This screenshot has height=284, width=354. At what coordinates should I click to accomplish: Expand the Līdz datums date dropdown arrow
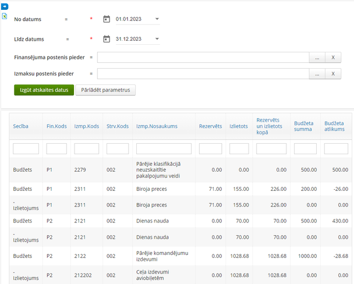coord(157,39)
